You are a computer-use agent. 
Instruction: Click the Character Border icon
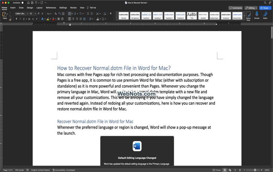[63, 13]
